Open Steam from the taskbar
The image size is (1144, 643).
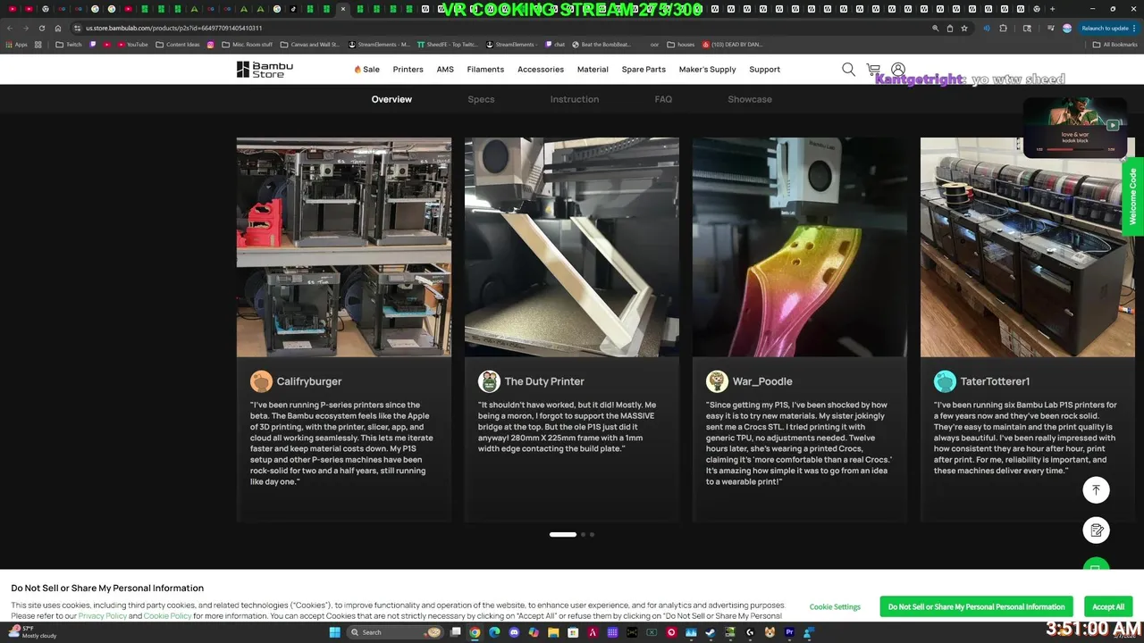[x=711, y=632]
